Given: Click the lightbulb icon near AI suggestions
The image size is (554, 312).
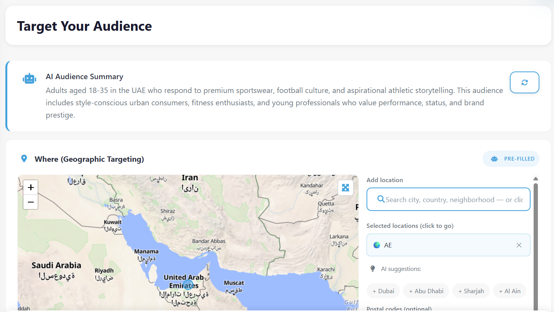Looking at the screenshot, I should (372, 269).
